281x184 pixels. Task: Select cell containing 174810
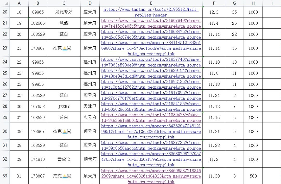(38, 159)
